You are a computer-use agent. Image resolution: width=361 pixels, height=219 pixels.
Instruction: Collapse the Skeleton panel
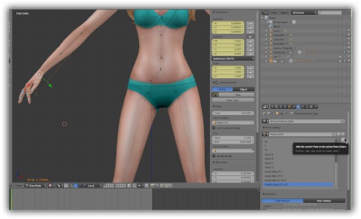tap(264, 194)
